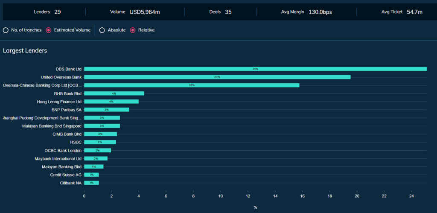
Task: Click the DBS Bank Ltd bar
Action: tap(255, 69)
